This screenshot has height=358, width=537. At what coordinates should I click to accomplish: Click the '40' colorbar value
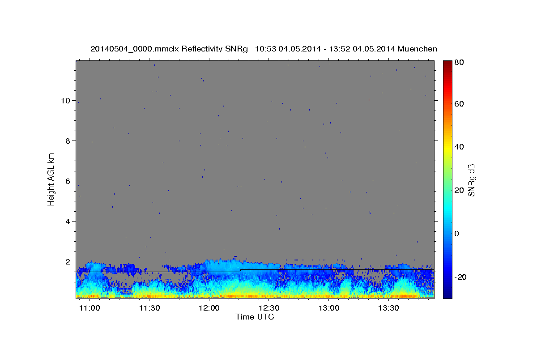460,147
